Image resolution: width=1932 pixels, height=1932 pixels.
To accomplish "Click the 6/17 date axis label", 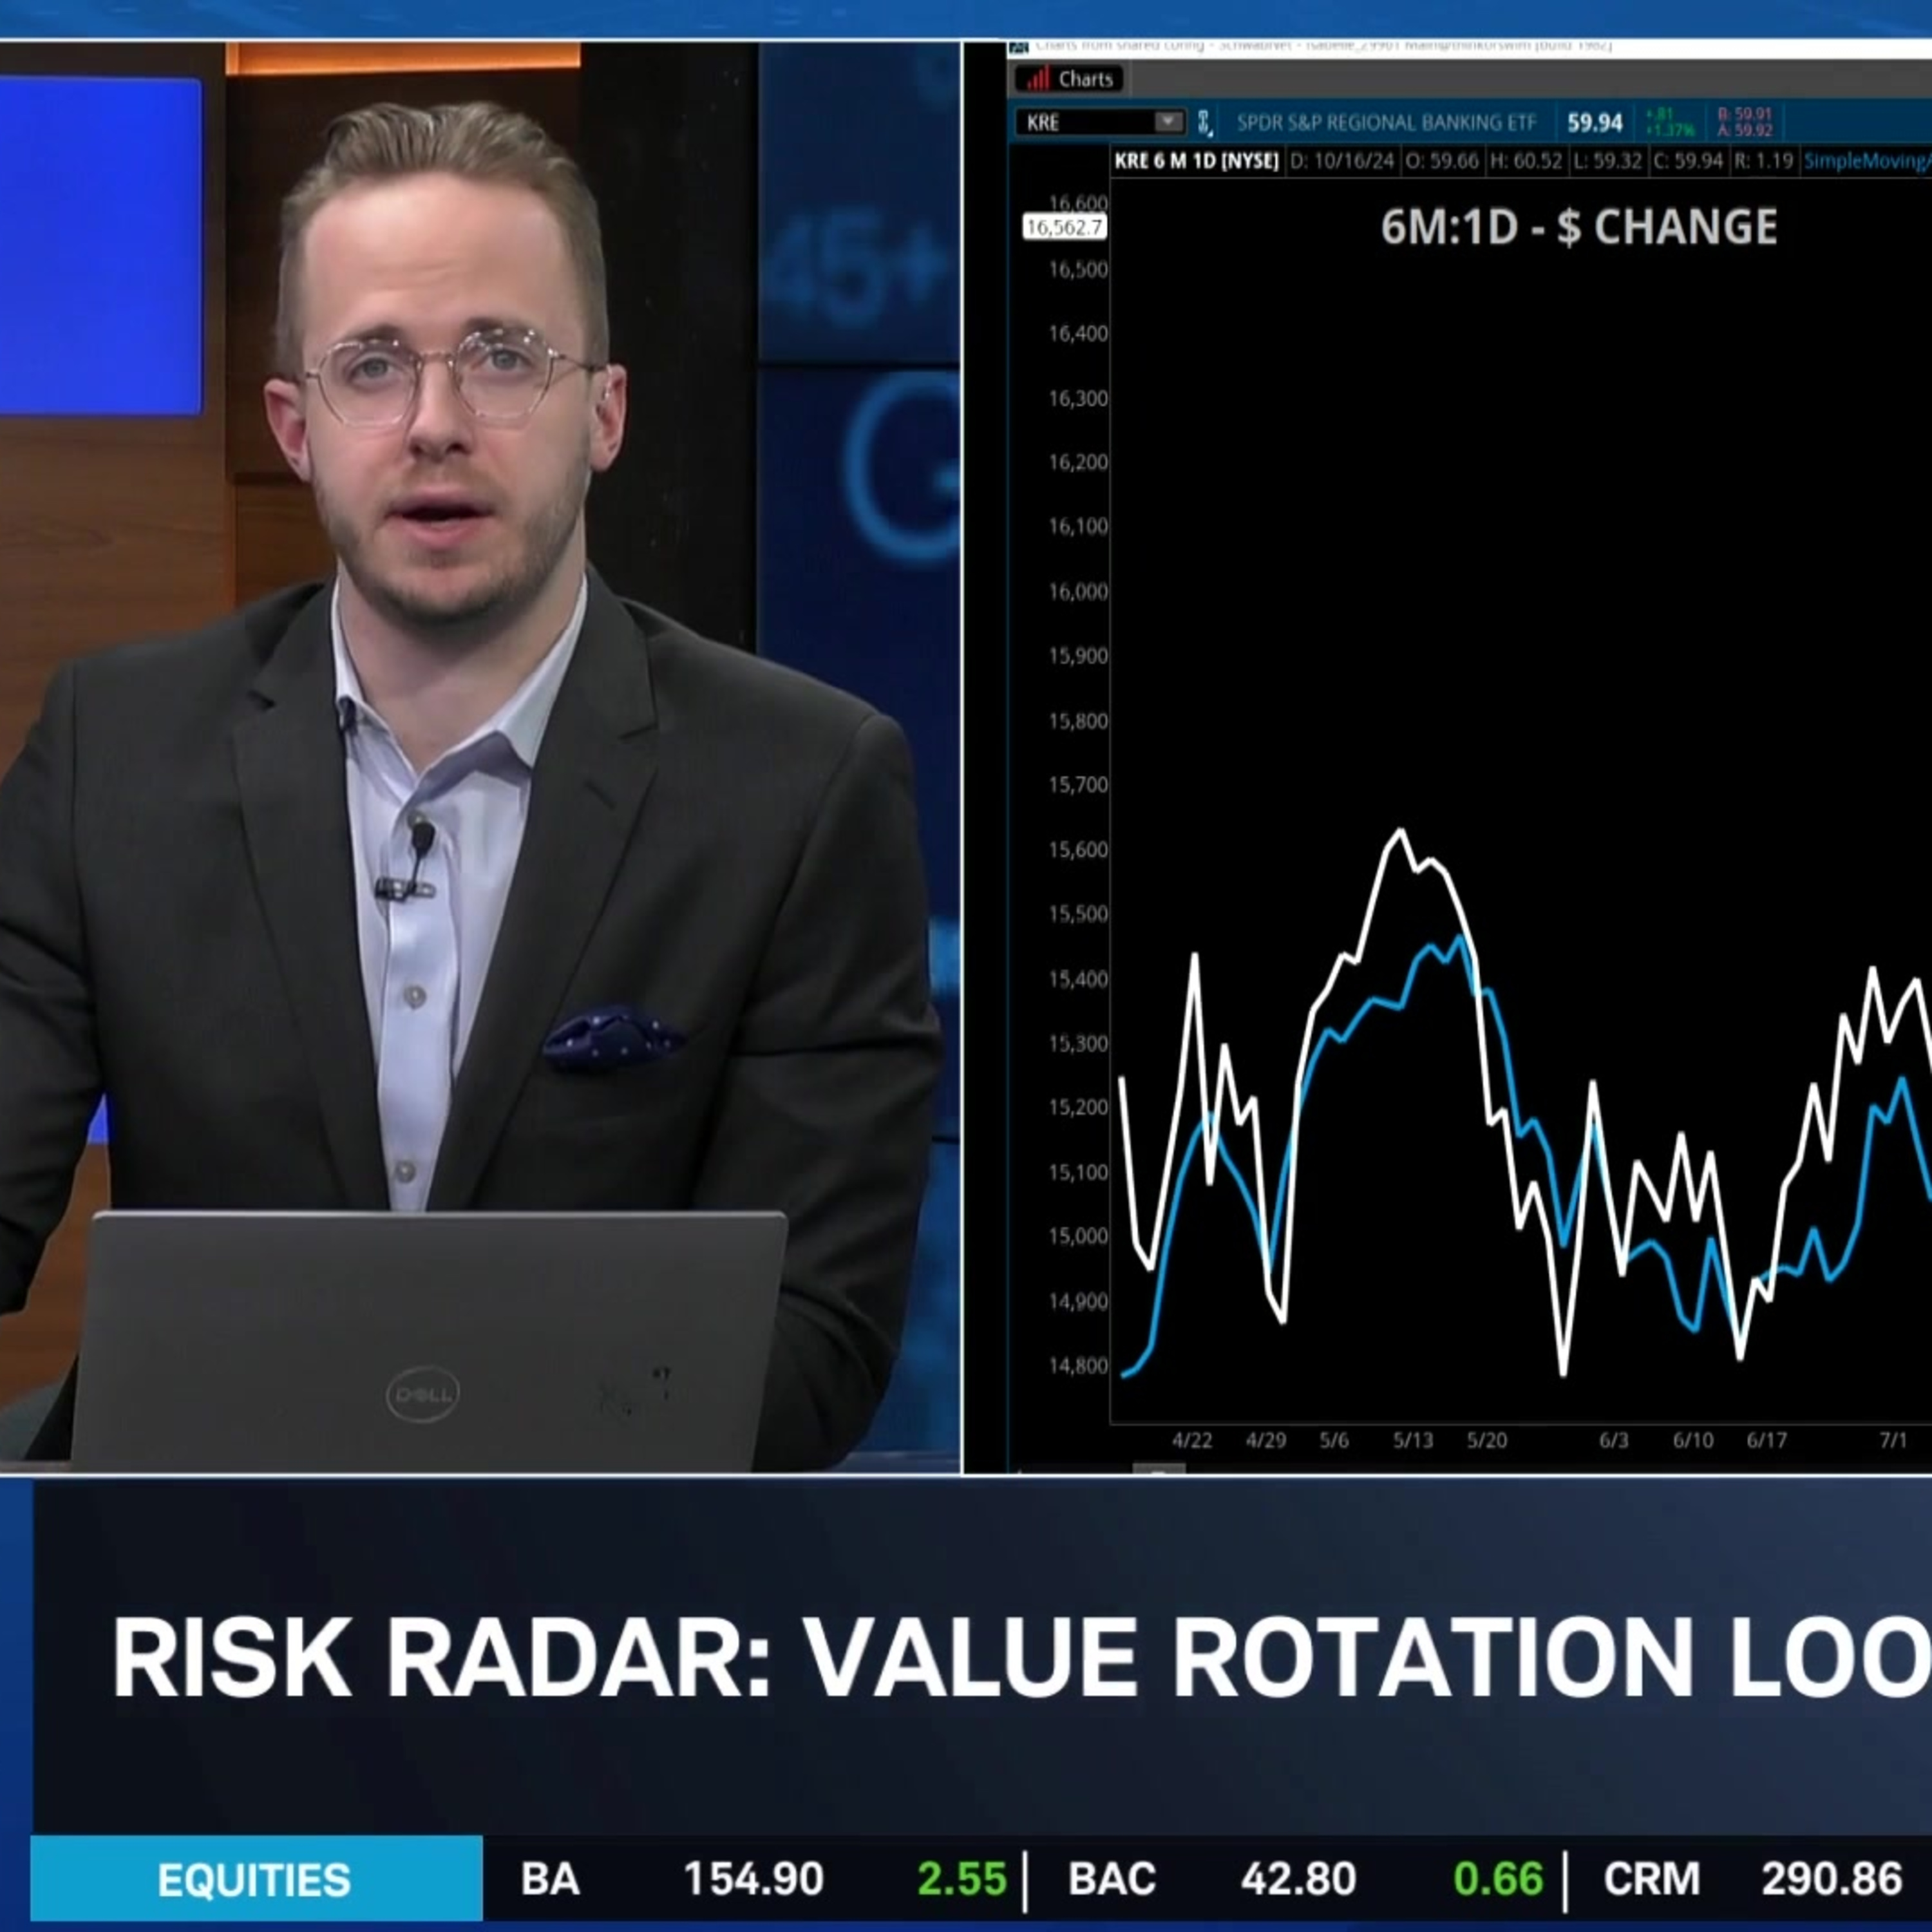I will click(1766, 1440).
